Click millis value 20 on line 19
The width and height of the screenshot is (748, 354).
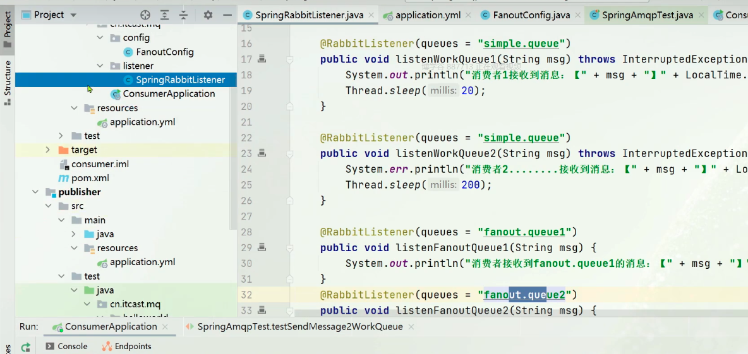click(468, 90)
